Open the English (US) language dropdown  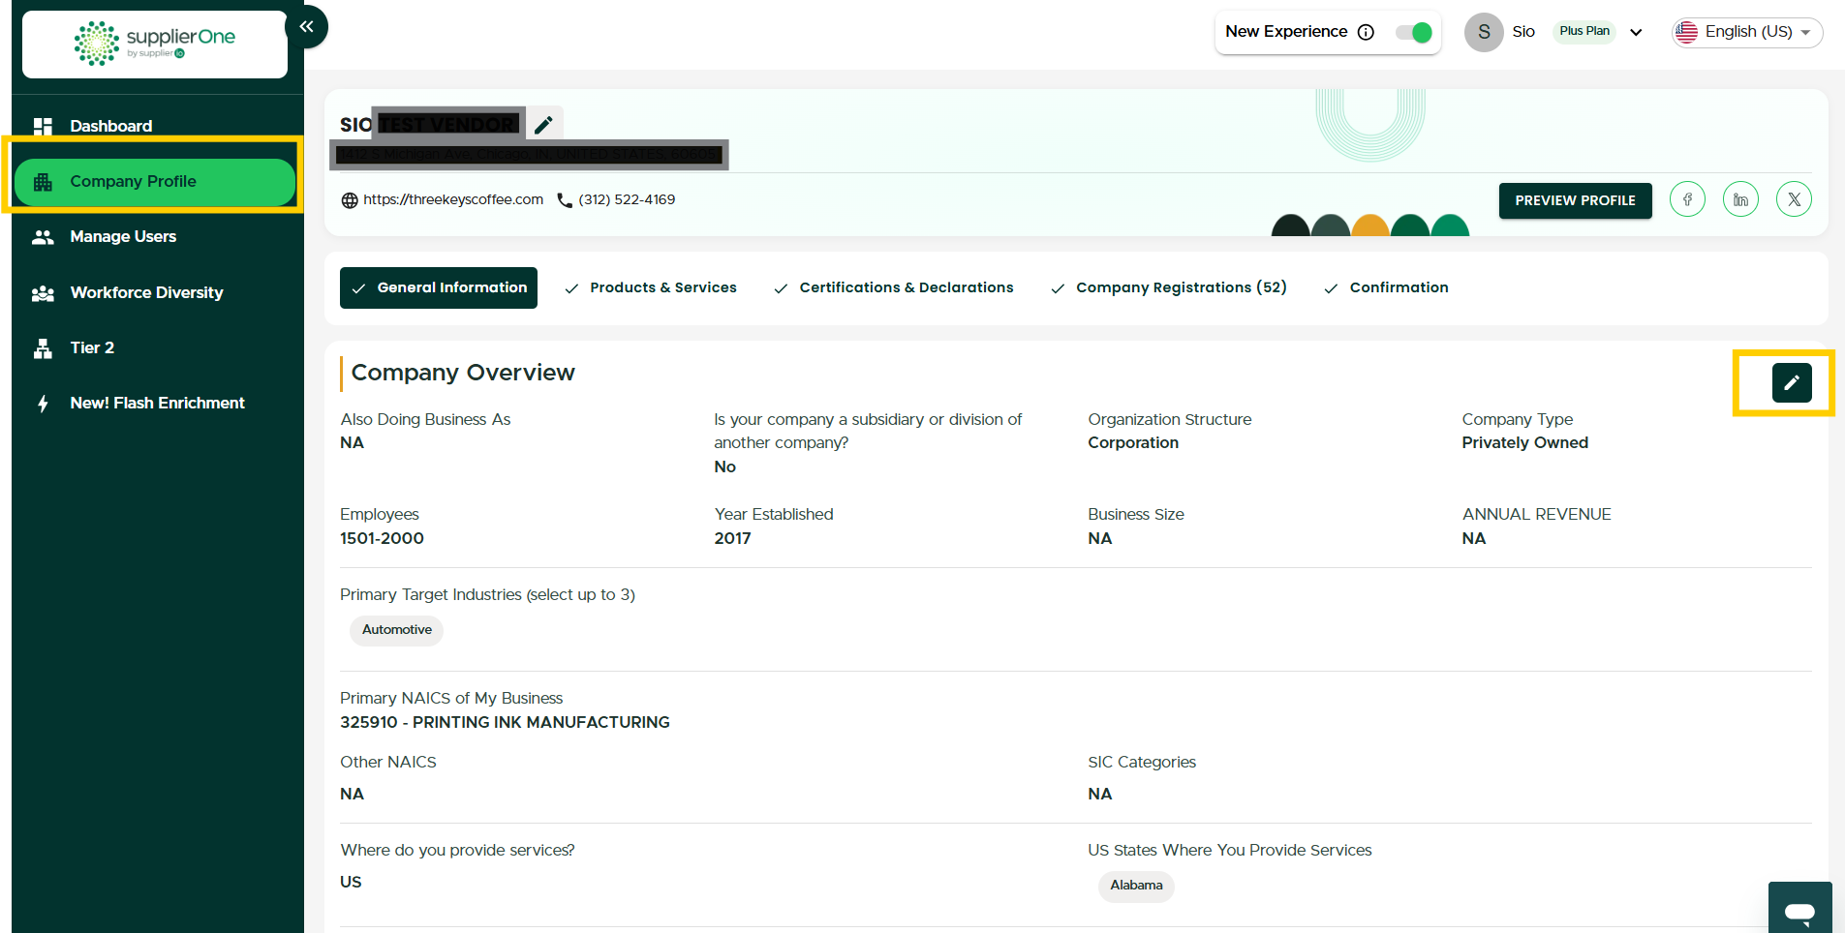click(x=1747, y=32)
